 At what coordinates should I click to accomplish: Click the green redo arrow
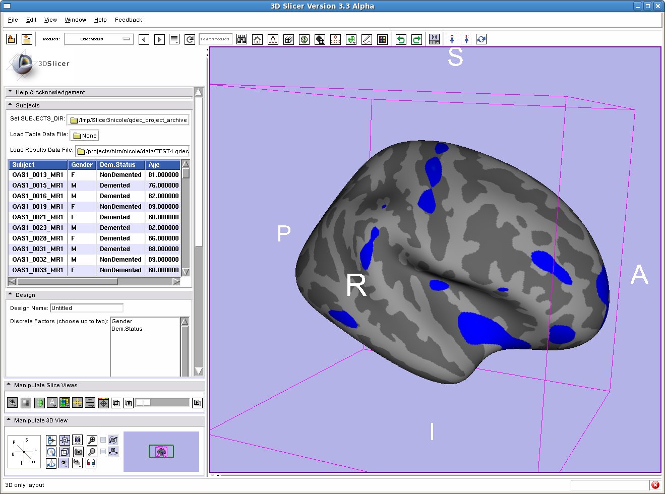click(x=416, y=39)
